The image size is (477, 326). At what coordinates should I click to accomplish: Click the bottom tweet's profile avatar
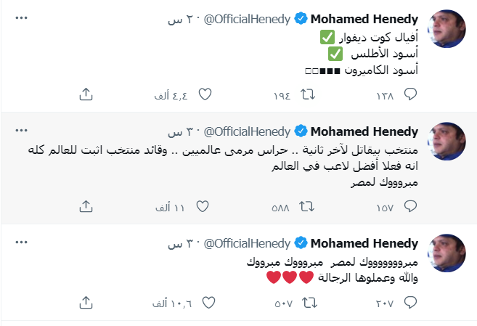pos(447,253)
